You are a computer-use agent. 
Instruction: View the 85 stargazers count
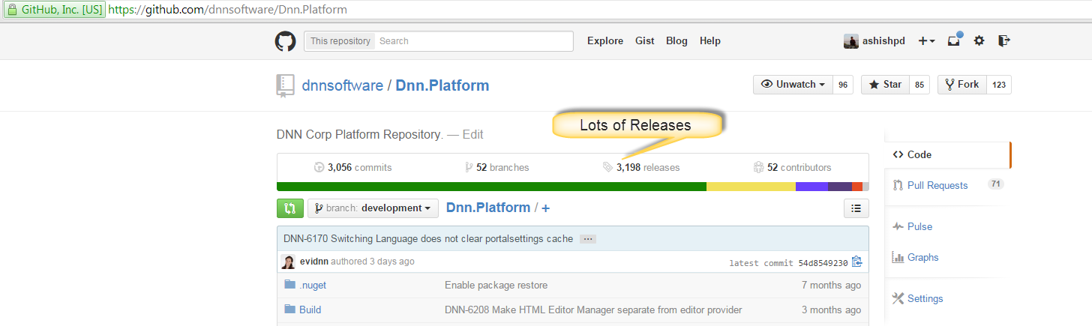point(919,85)
